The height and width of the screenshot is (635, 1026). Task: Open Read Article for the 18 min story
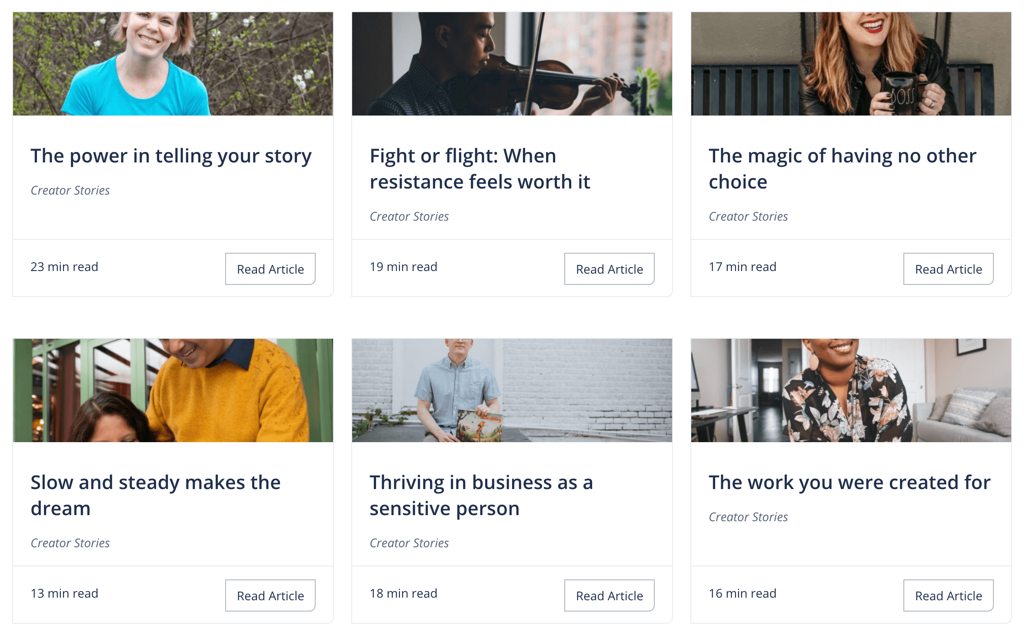click(x=609, y=595)
